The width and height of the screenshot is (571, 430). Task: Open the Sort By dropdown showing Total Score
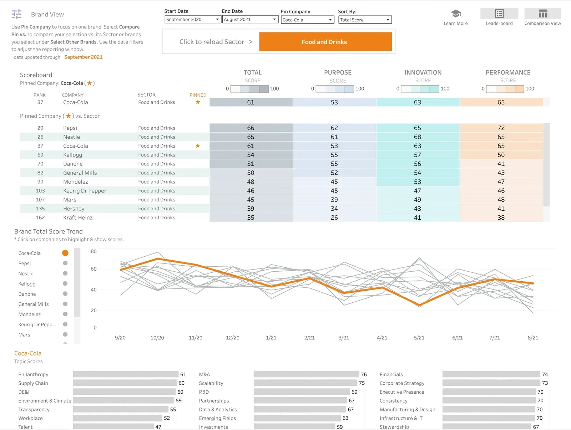(365, 20)
